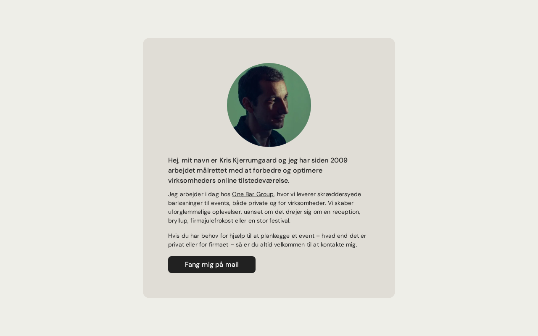Click the year "2009" in the heading
Screen dimensions: 538x336
339,160
